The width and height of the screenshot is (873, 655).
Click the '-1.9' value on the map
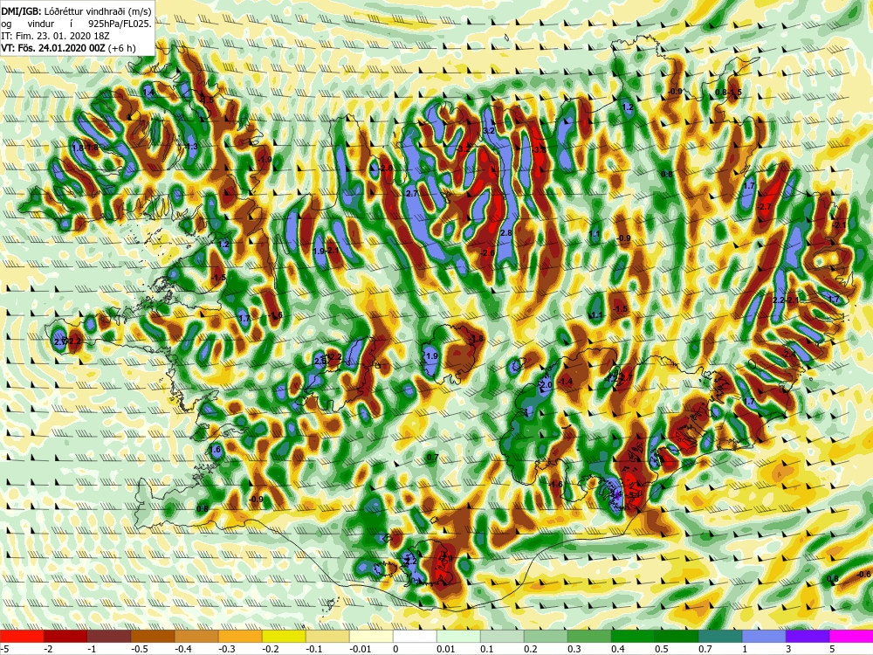(265, 160)
